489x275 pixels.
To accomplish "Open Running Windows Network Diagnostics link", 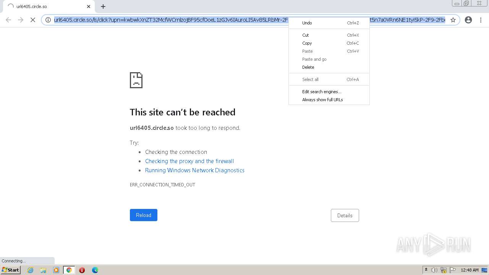I will click(195, 170).
